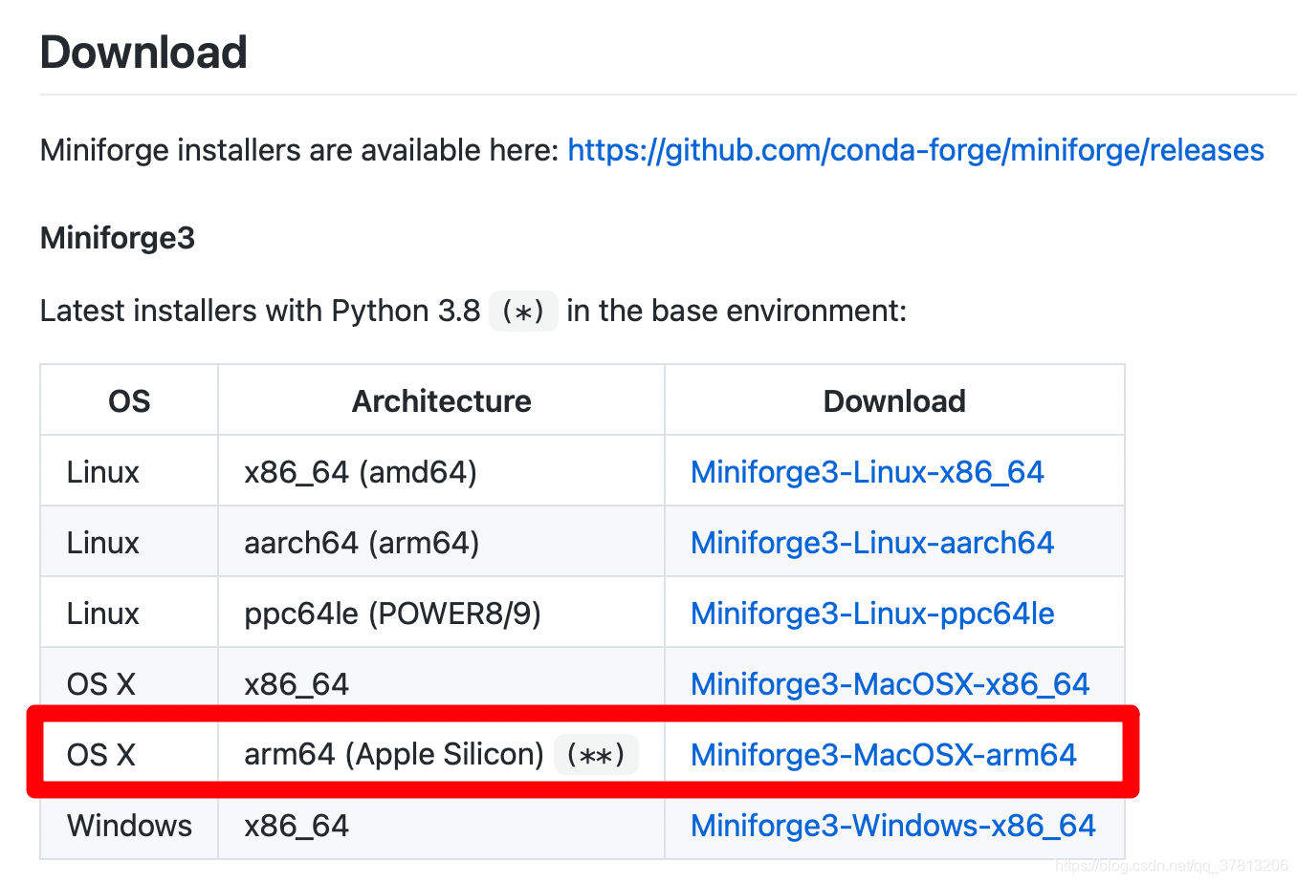Click the double asterisk (**) footnote marker
The image size is (1297, 883).
[x=596, y=755]
